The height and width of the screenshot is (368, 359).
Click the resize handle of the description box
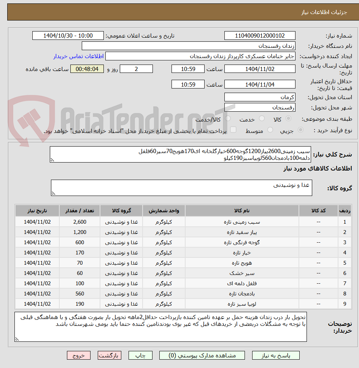coord(52,160)
